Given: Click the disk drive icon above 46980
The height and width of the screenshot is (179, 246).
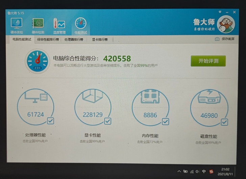Looking at the screenshot, I should coord(209,97).
